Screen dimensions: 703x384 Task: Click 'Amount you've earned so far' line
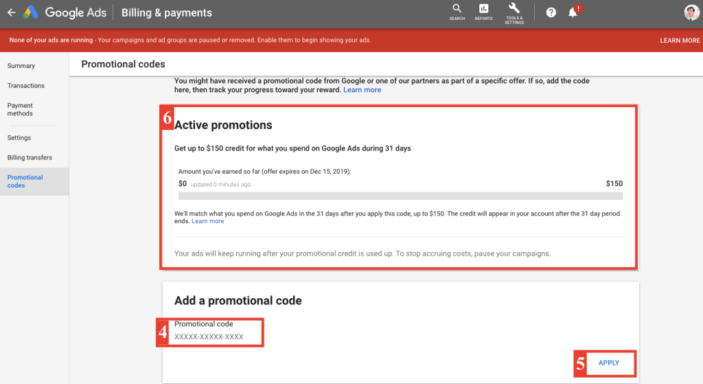tap(264, 171)
